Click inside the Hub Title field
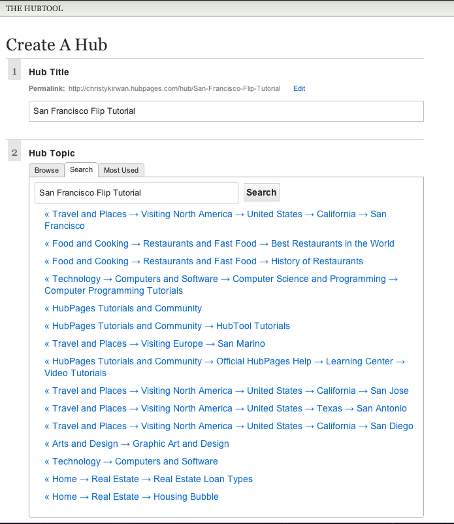The image size is (454, 524). click(x=225, y=111)
